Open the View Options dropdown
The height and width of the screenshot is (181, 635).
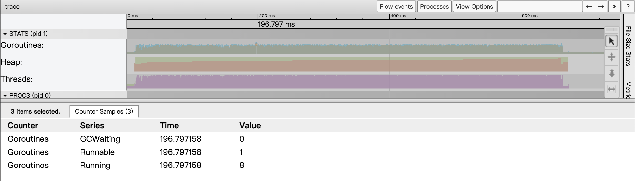click(x=474, y=6)
